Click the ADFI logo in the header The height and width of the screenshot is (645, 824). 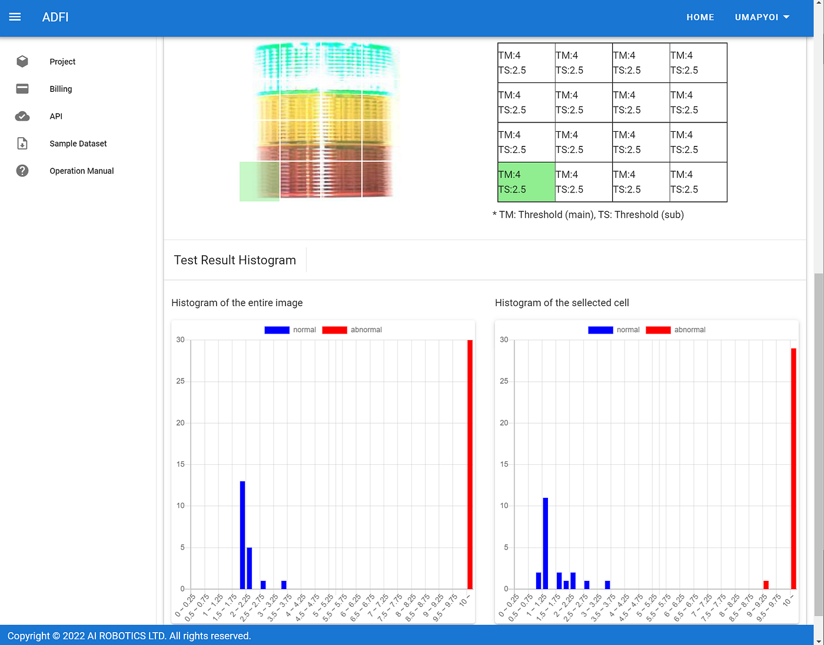(x=55, y=17)
